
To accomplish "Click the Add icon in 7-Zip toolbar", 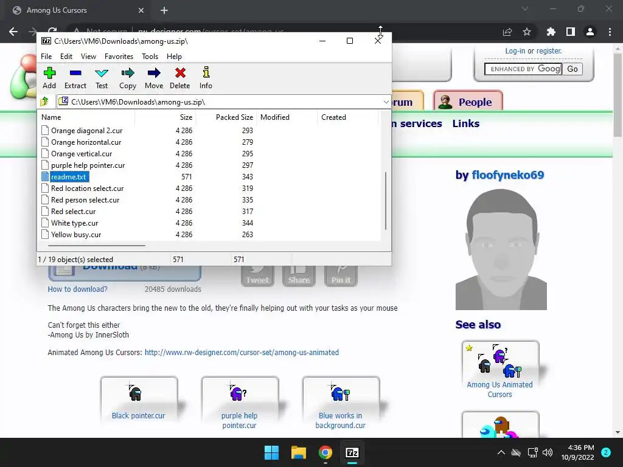I will click(x=49, y=73).
